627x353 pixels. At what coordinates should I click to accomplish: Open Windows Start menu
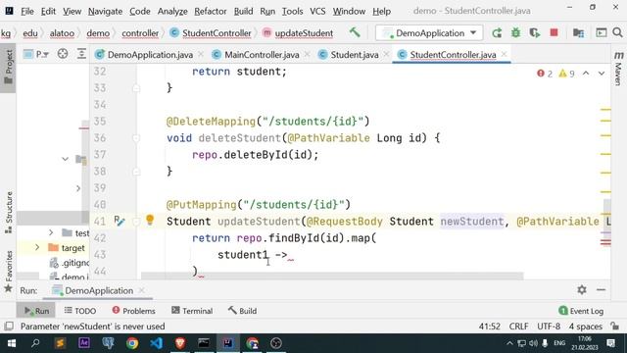pos(11,343)
